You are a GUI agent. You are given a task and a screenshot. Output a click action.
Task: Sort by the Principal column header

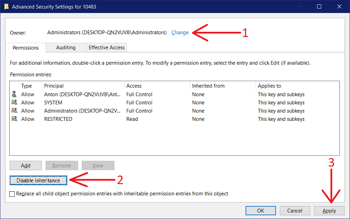83,86
